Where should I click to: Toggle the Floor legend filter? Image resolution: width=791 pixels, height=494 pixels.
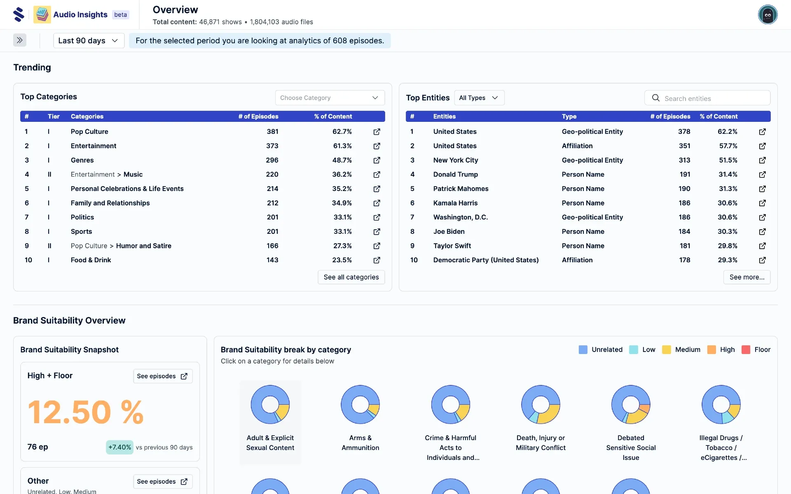(x=745, y=350)
